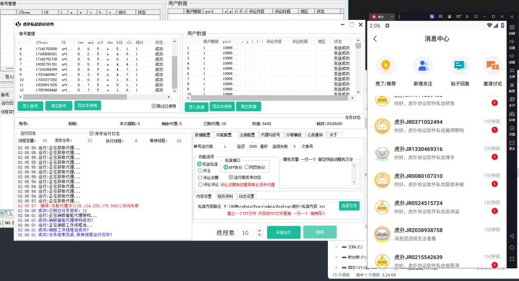Tap the 帖子回复 post replies icon
This screenshot has width=519, height=281.
(459, 66)
